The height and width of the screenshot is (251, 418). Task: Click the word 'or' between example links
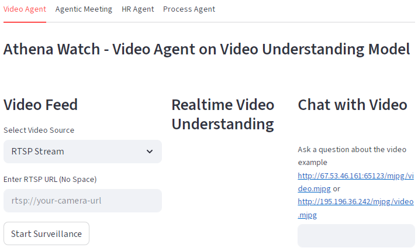[x=336, y=188]
